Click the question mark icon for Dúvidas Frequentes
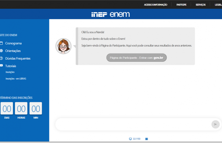Viewport: 222px width, 143px height. click(1, 58)
